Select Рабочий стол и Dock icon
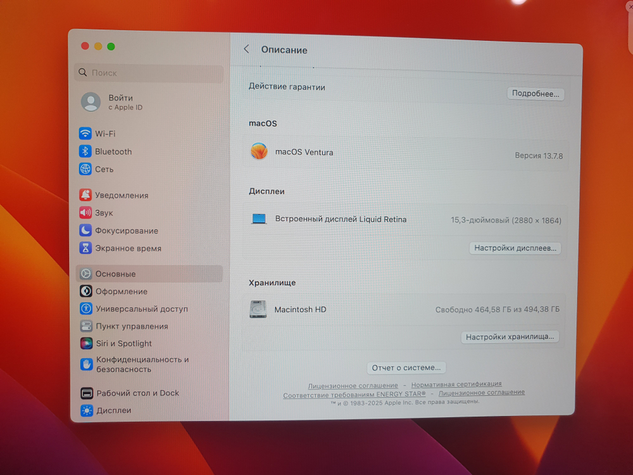 pos(86,393)
